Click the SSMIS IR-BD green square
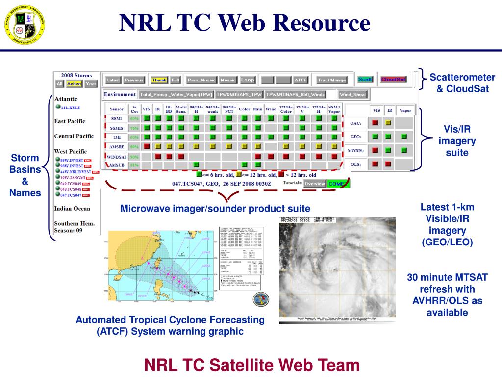Image resolution: width=502 pixels, height=377 pixels. 169,128
